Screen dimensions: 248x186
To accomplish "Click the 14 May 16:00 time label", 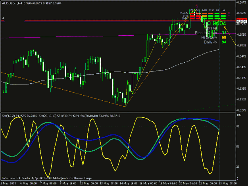I will pos(129,183).
